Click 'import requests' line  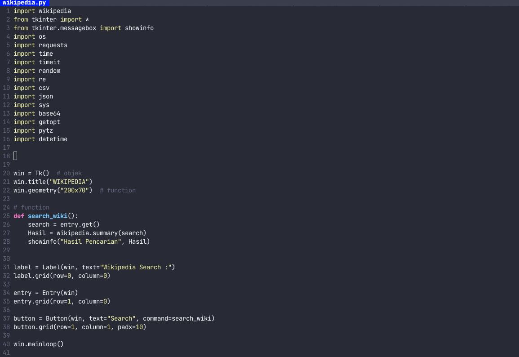40,45
